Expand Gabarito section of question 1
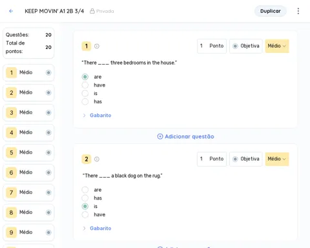The height and width of the screenshot is (248, 310). 97,116
